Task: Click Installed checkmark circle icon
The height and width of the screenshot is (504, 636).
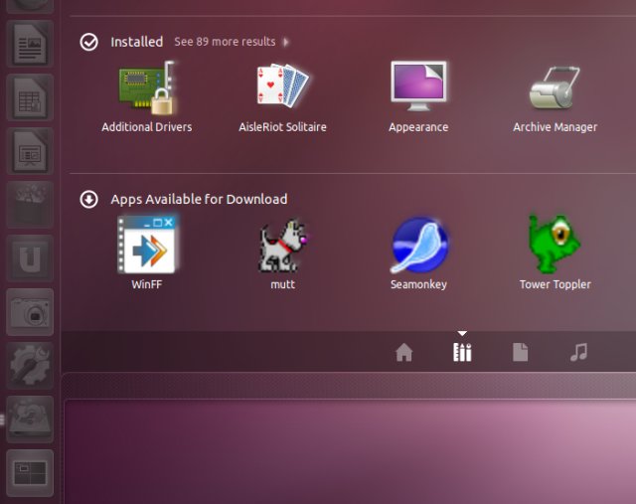Action: coord(88,42)
